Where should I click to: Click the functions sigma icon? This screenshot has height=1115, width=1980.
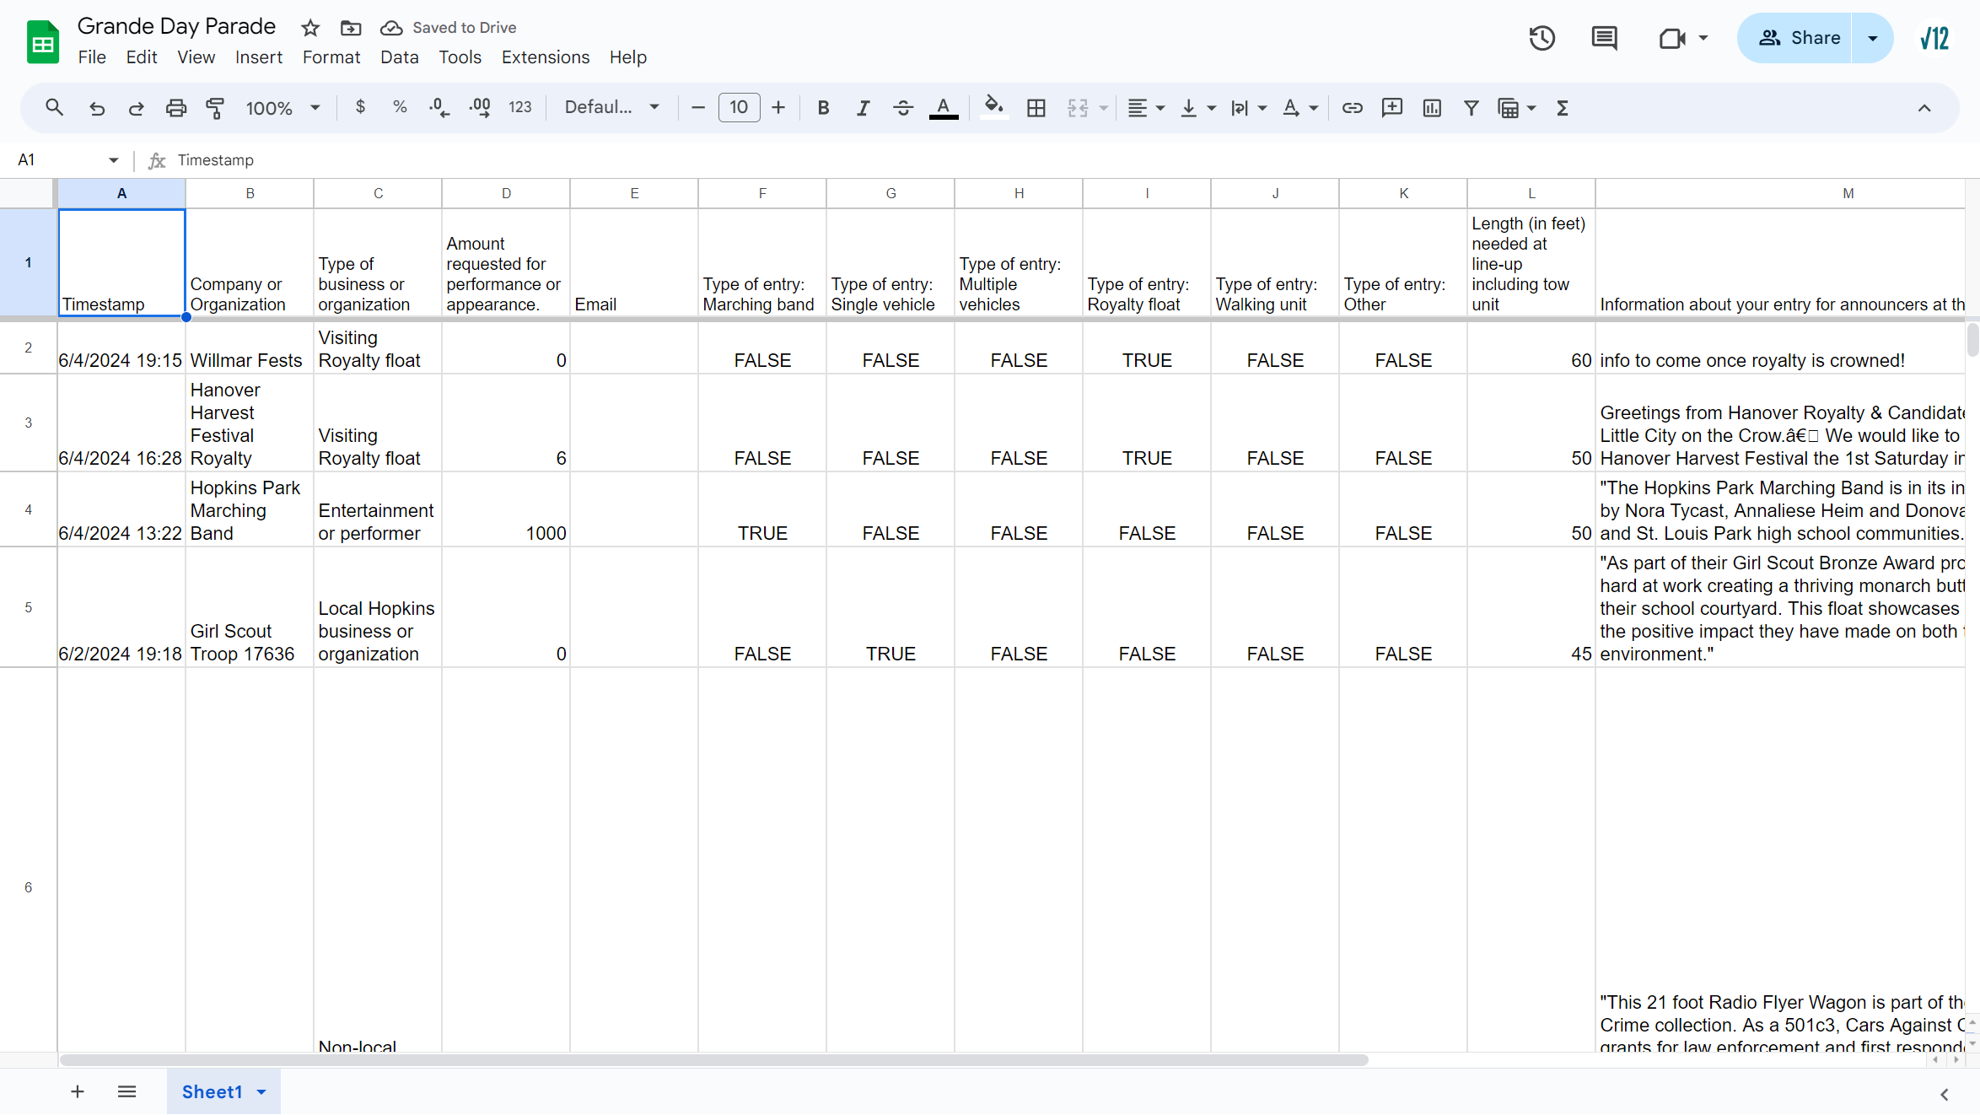coord(1562,108)
